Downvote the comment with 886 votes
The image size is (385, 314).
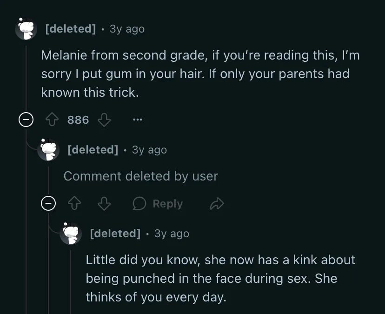(x=104, y=120)
